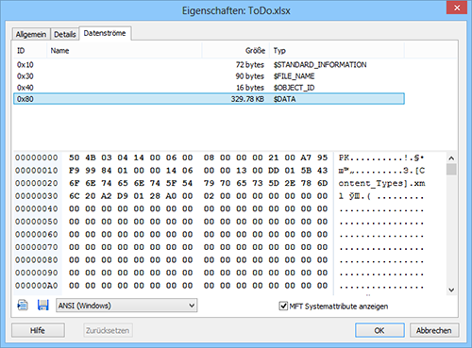This screenshot has height=348, width=472.
Task: Click hex offset 00000000
Action: (37, 157)
